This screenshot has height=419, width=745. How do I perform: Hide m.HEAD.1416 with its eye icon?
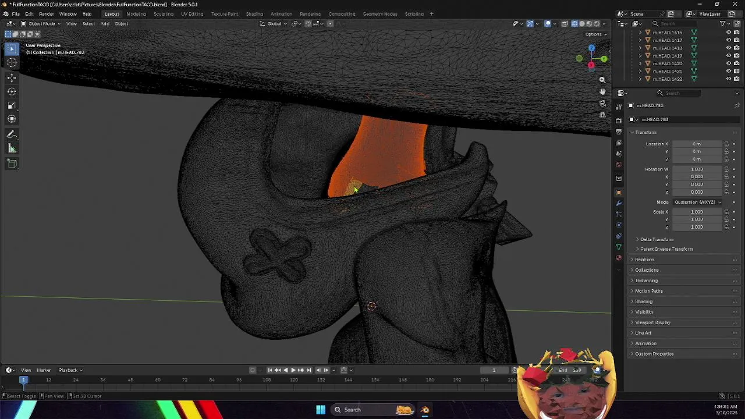pyautogui.click(x=728, y=33)
